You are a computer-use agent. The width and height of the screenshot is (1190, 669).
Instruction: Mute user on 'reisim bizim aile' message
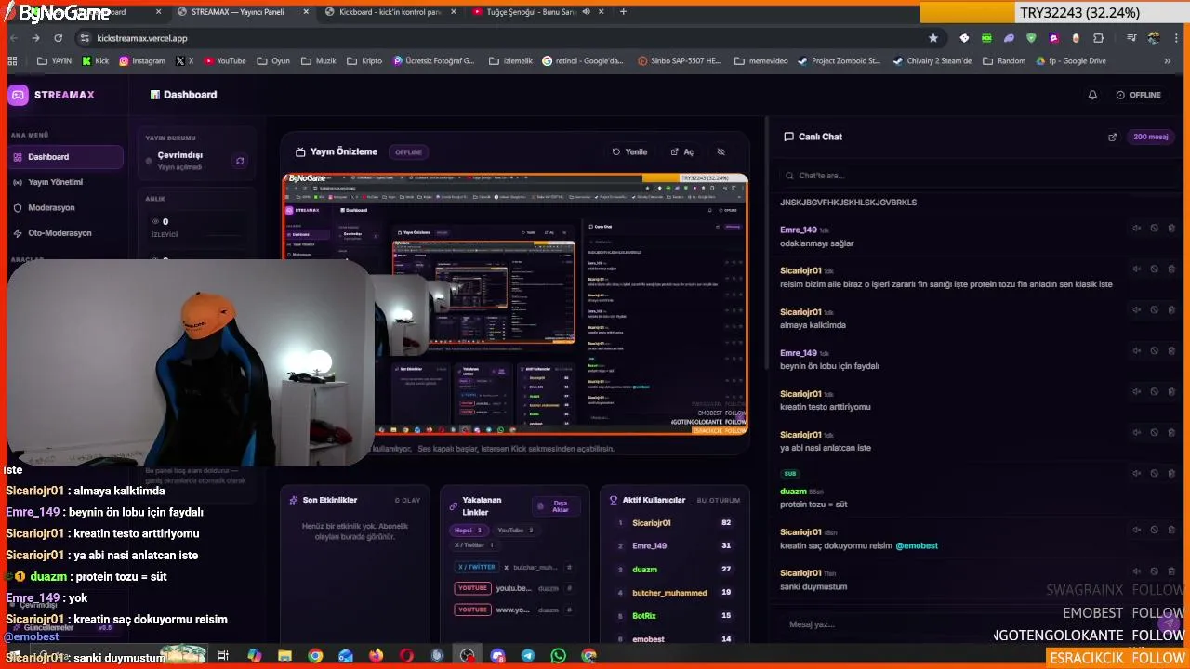tap(1136, 269)
